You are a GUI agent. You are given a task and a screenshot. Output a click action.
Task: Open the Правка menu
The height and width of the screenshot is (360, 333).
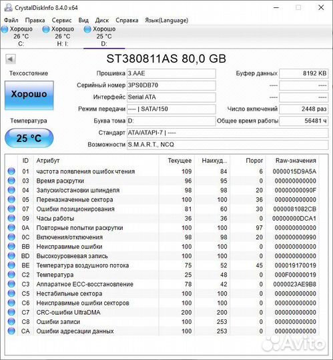[x=35, y=21]
